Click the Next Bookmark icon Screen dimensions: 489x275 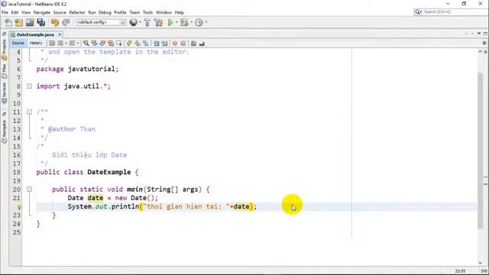point(138,44)
